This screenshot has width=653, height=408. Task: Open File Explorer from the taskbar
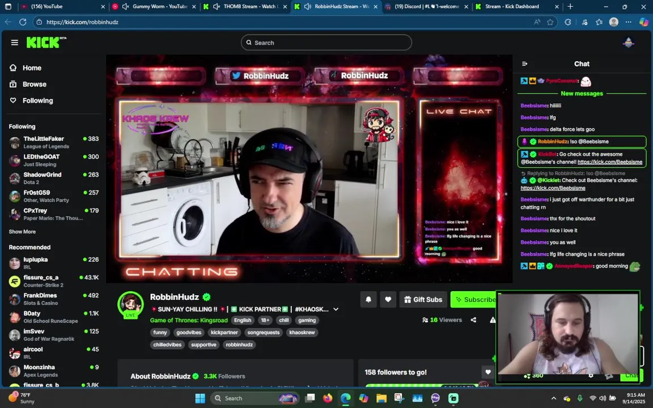(x=381, y=398)
